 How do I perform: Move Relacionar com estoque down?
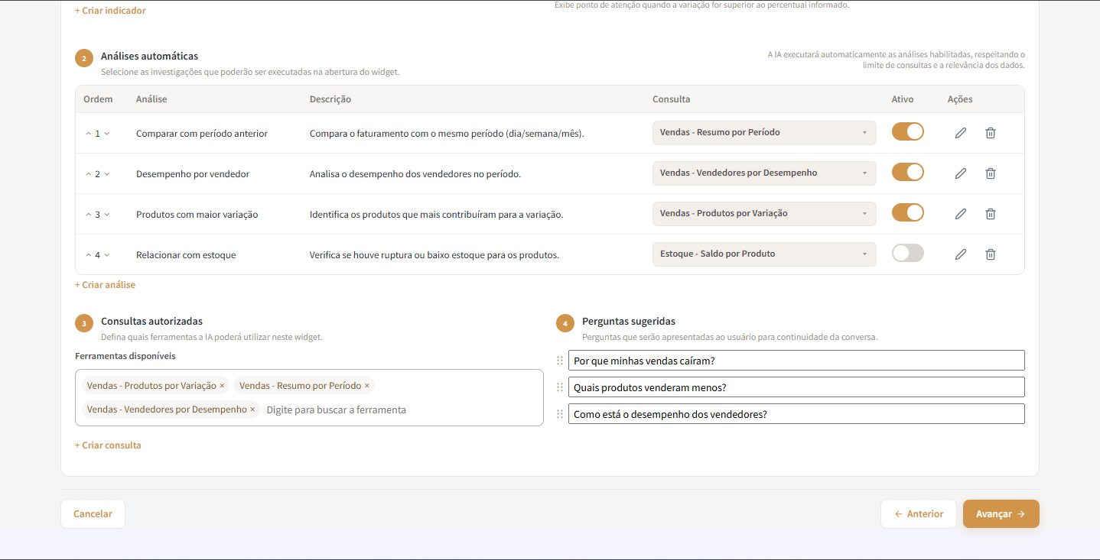click(x=107, y=255)
